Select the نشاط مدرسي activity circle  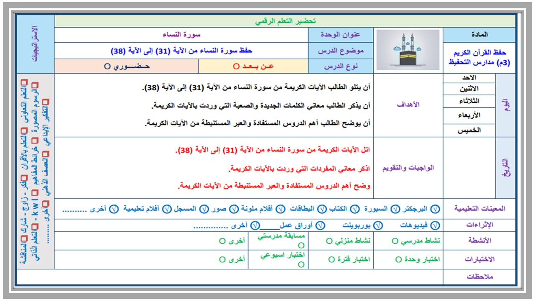tap(395, 241)
